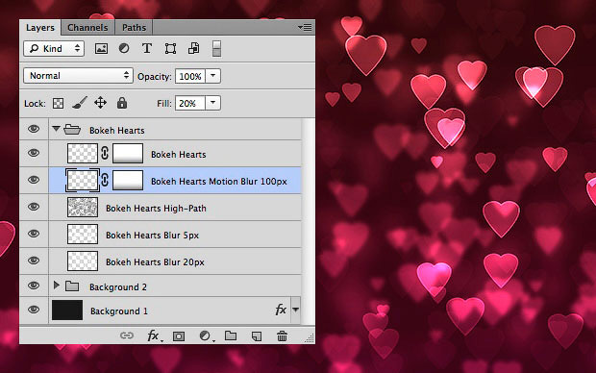Open the Kind filter dropdown

click(x=54, y=49)
